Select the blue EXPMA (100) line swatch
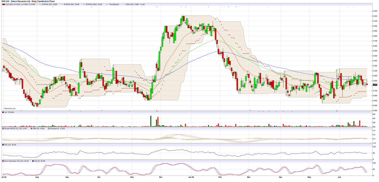Screen dimensions: 379x182 [84, 4]
